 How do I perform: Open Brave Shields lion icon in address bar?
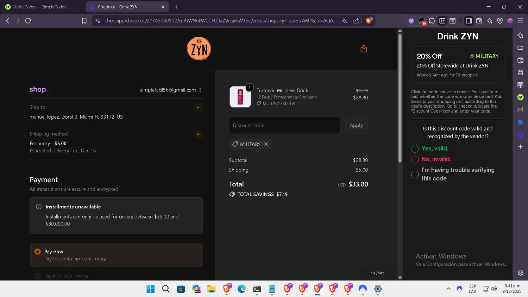(x=369, y=21)
